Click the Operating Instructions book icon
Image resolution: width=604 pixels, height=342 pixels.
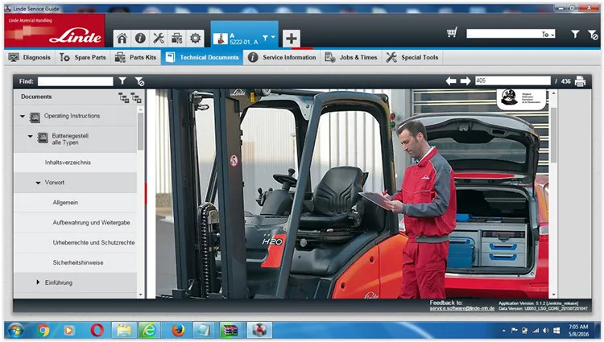tap(35, 117)
